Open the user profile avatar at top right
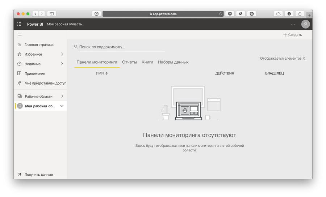Viewport: 326px width, 197px height. (305, 24)
